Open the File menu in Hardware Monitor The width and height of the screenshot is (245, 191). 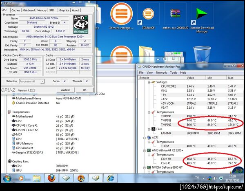[141, 72]
